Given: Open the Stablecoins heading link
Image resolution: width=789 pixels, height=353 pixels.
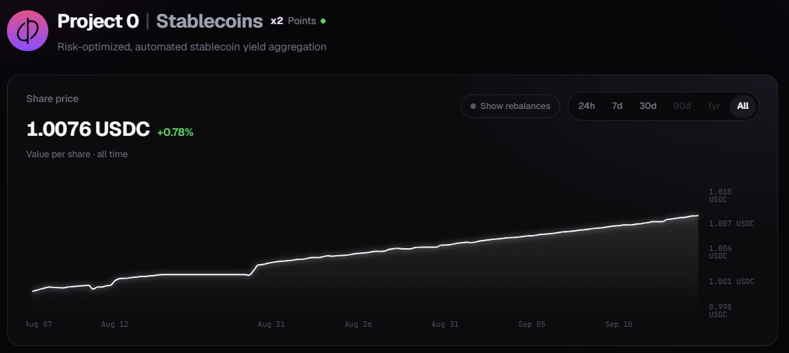Looking at the screenshot, I should coord(210,21).
